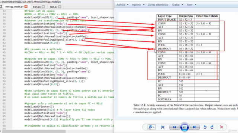238x133 pixels.
Task: Expand the Abrir dropdown arrow
Action: [196, 5]
